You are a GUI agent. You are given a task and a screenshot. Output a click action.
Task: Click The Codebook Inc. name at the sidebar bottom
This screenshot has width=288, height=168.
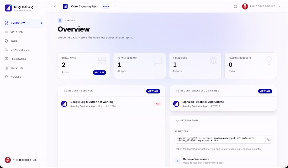[x=25, y=160]
